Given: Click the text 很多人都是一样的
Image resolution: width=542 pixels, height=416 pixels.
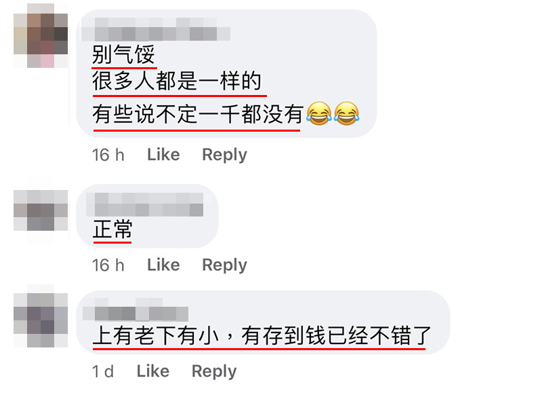Looking at the screenshot, I should [x=177, y=81].
